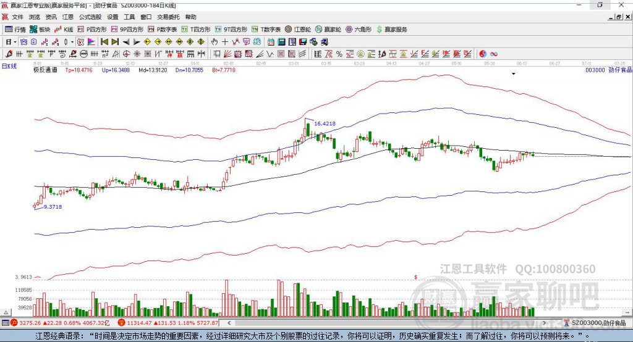Open the 浏览 menu
This screenshot has width=633, height=342.
tap(35, 17)
